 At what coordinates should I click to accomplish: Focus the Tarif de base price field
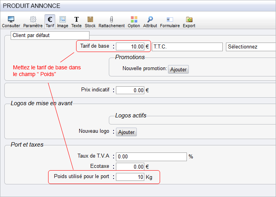pos(130,47)
